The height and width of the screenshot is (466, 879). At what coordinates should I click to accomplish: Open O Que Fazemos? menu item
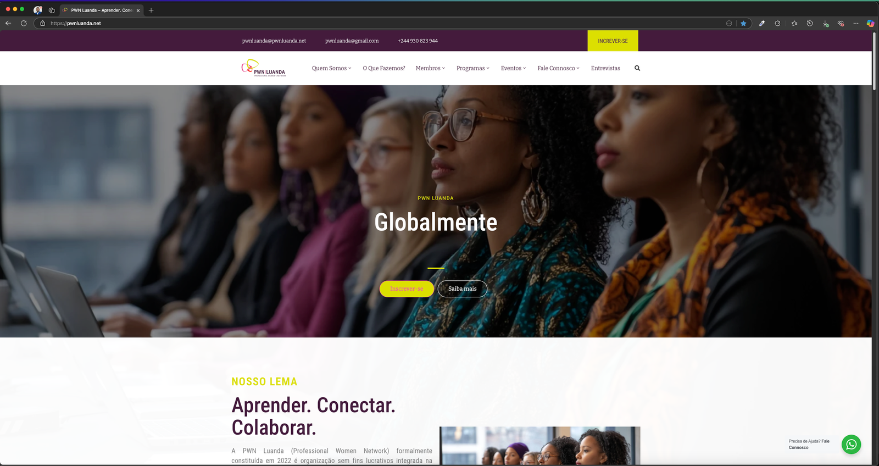(x=384, y=68)
